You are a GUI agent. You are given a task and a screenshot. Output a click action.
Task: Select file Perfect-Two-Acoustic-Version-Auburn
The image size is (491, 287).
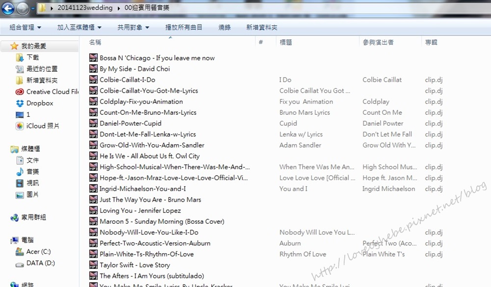155,243
